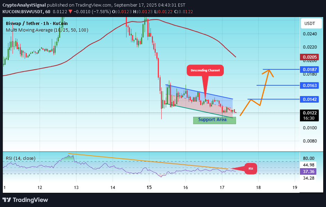This screenshot has width=326, height=207.
Task: Click the red down-triangle change indicator
Action: click(x=70, y=11)
